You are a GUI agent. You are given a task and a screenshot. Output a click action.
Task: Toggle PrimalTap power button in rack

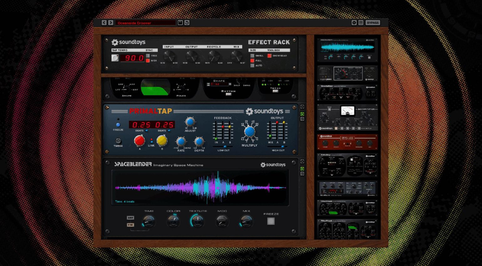pyautogui.click(x=302, y=114)
